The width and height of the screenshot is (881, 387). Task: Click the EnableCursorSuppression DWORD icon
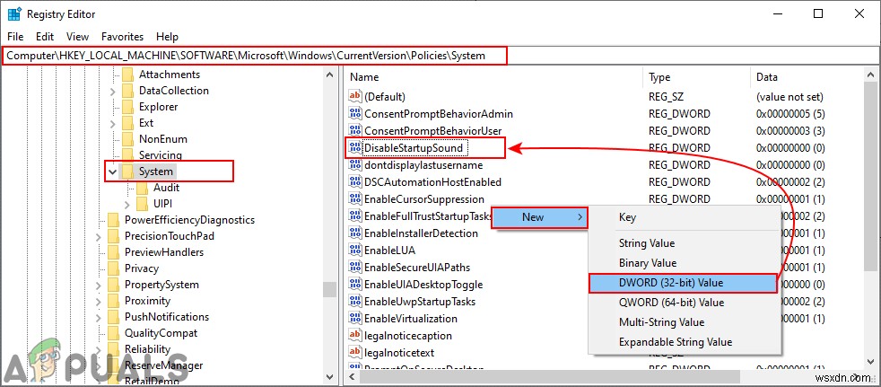click(x=355, y=199)
